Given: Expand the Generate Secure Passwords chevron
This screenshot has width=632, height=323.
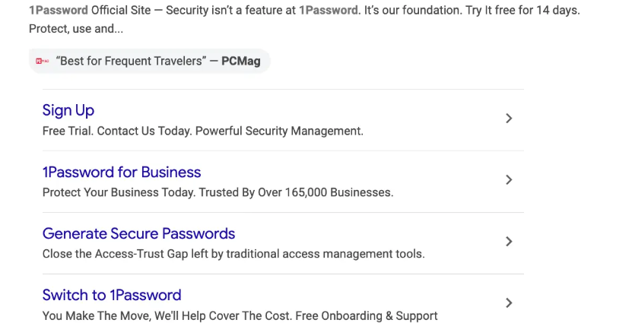Looking at the screenshot, I should (x=509, y=242).
